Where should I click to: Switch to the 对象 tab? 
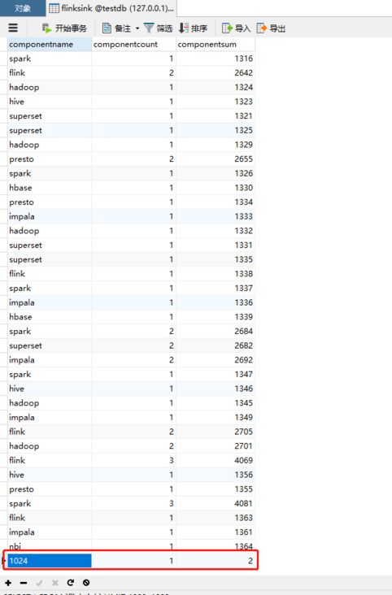[x=23, y=8]
